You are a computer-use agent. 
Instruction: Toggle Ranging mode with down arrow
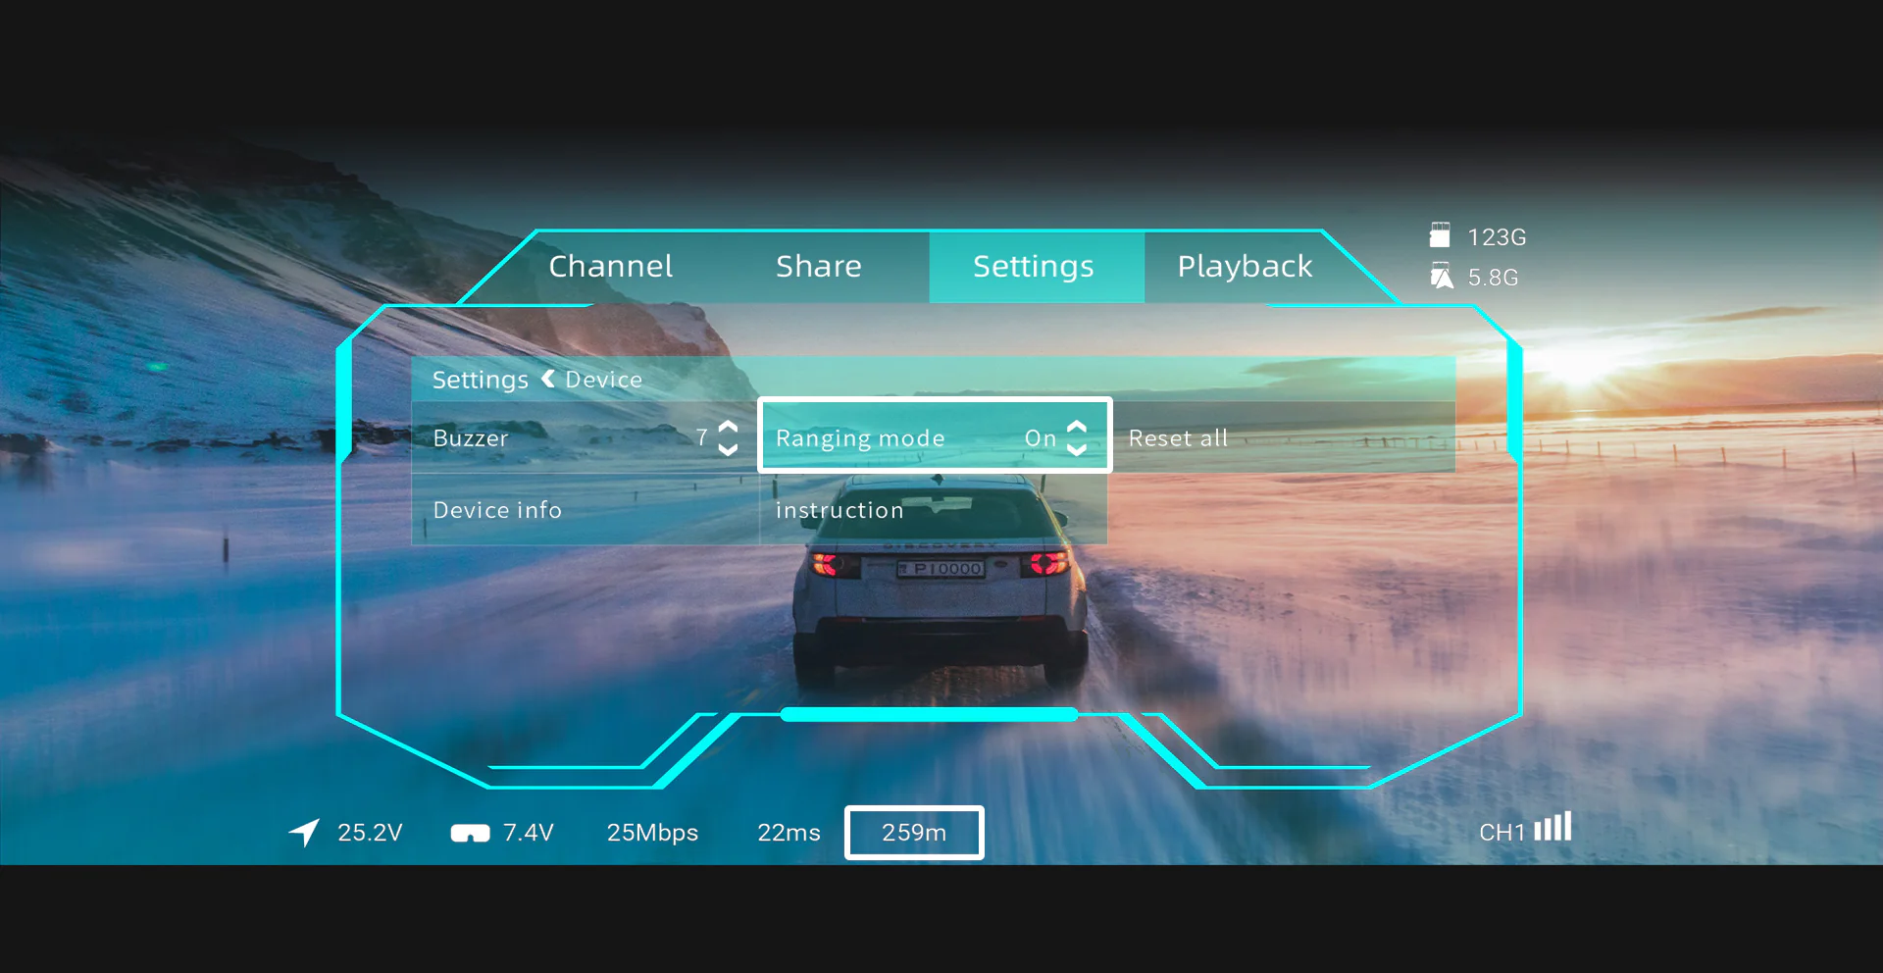pyautogui.click(x=1077, y=450)
